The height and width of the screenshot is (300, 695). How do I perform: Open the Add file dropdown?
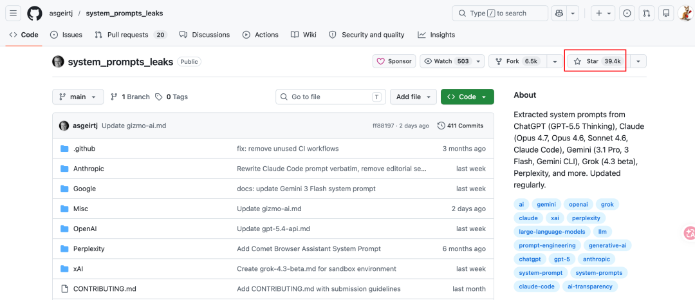click(x=413, y=97)
